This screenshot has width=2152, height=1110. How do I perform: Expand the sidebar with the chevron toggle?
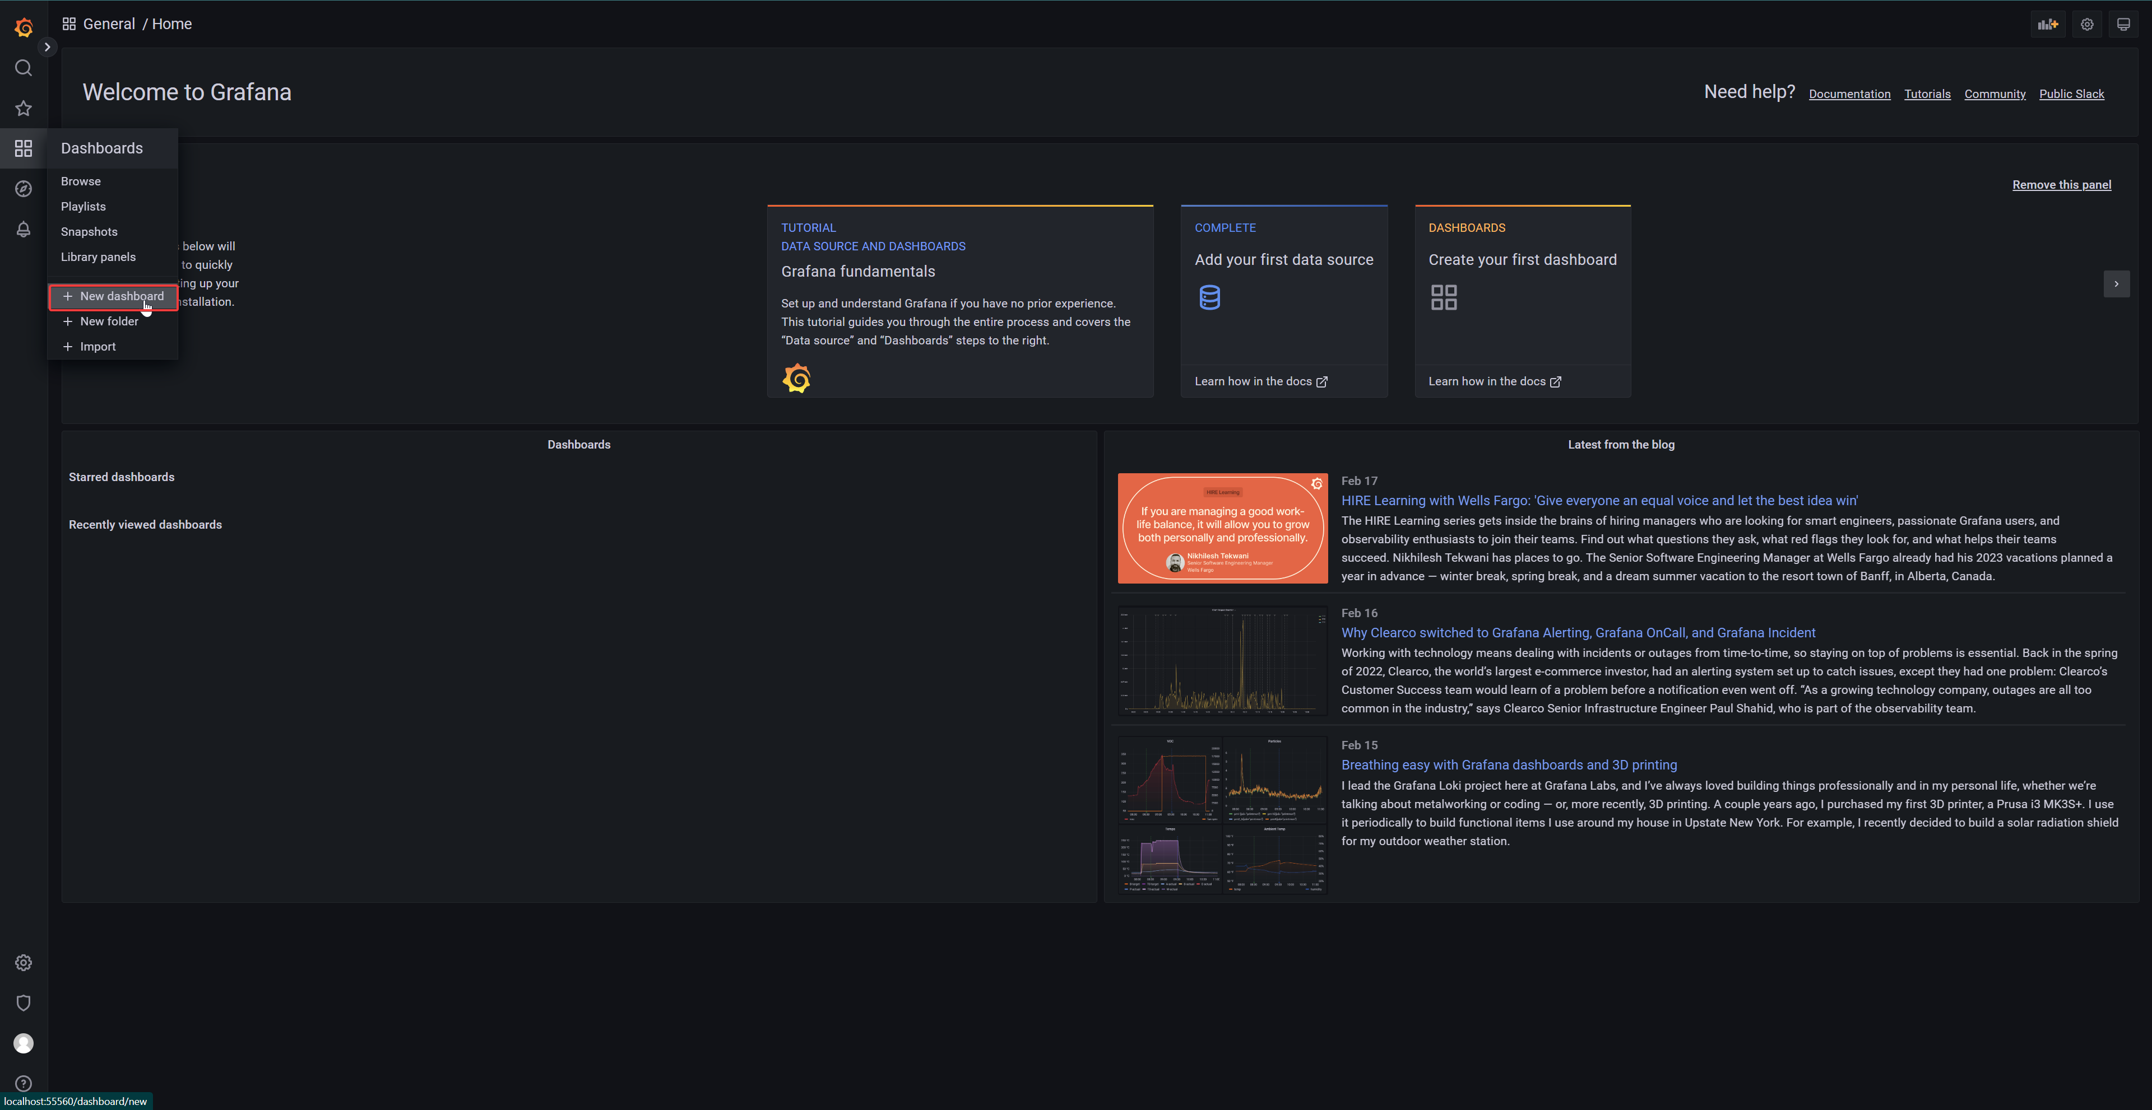[x=48, y=46]
